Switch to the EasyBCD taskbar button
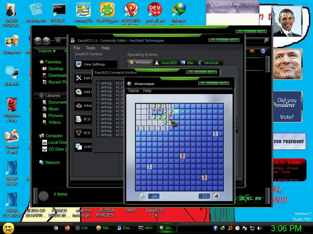The height and width of the screenshot is (234, 313). pyautogui.click(x=125, y=228)
